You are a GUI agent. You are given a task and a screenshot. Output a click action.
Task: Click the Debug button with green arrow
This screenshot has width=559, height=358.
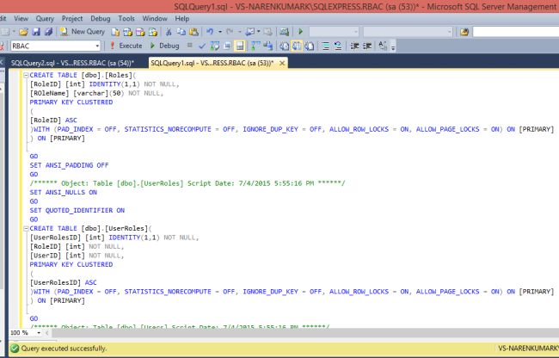(x=165, y=46)
